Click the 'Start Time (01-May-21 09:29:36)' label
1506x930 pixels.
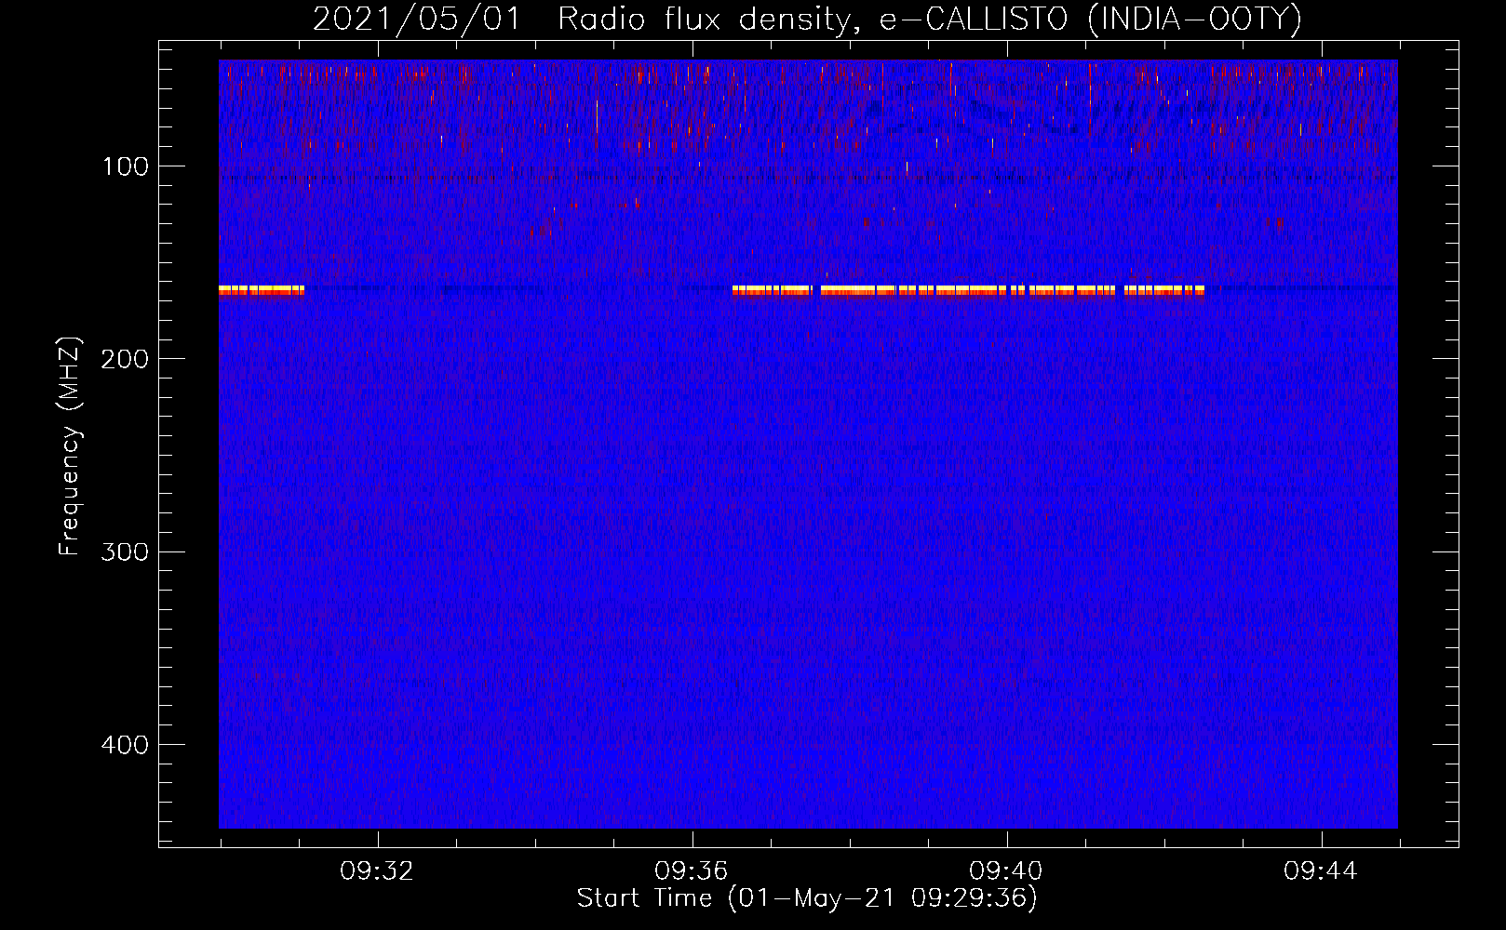807,898
